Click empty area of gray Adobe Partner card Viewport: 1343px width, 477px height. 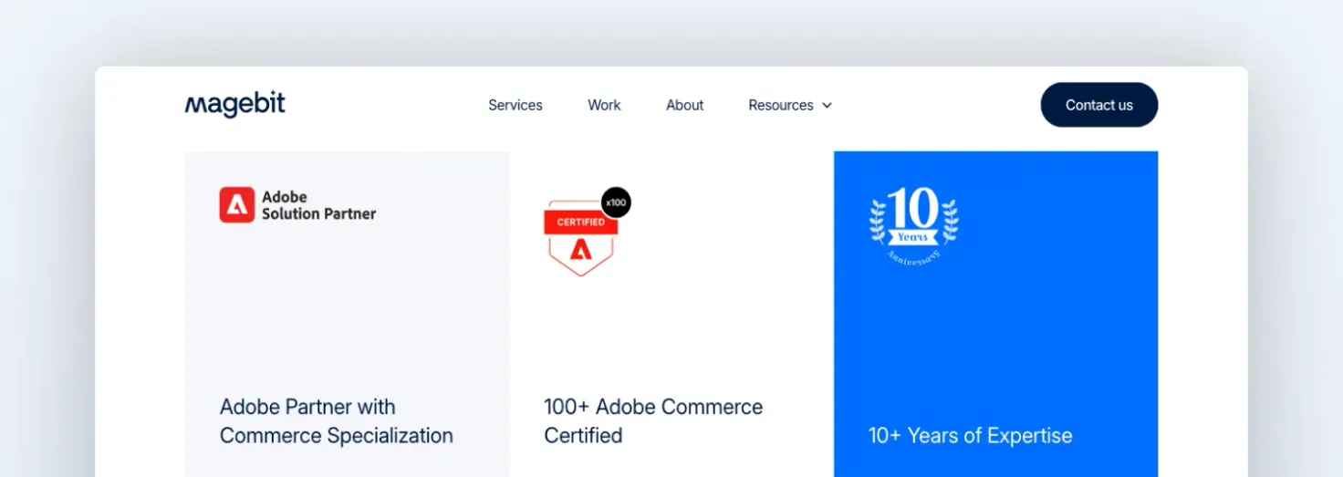(x=347, y=310)
